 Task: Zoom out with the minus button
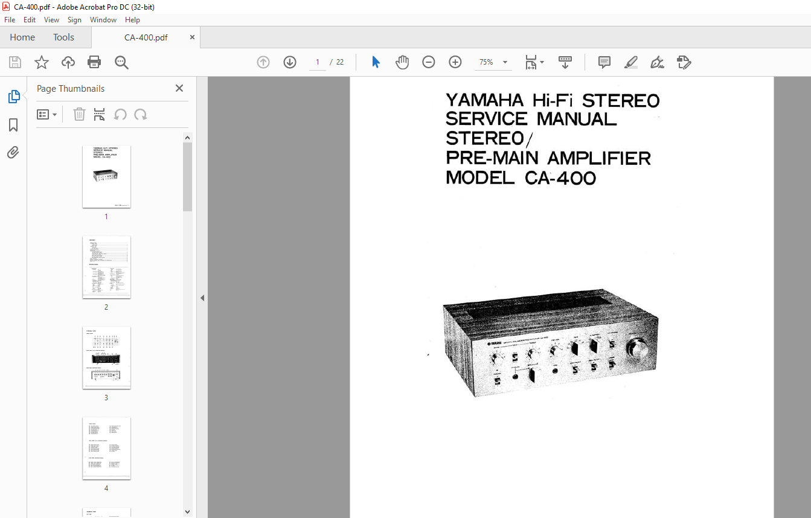point(429,62)
